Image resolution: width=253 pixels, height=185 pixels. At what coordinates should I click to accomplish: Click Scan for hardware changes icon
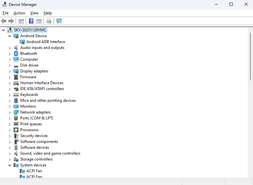click(x=59, y=21)
